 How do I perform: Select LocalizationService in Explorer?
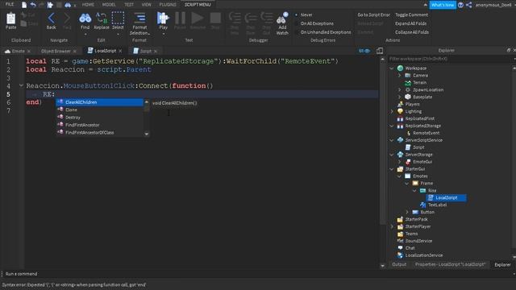tap(423, 255)
